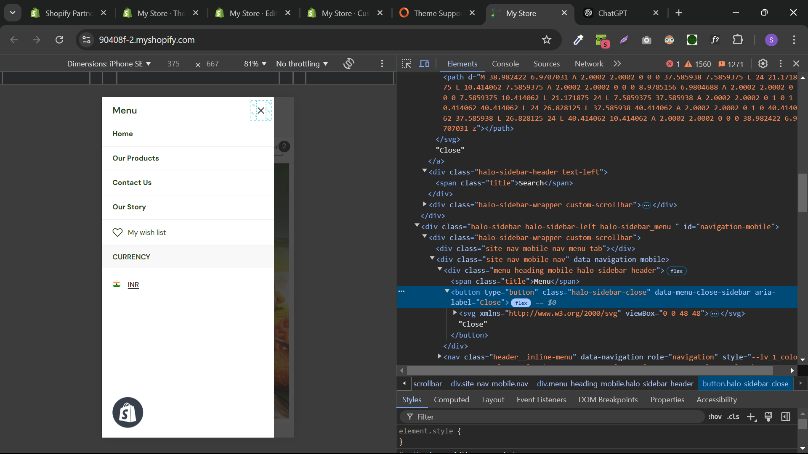The image size is (808, 454).
Task: Open the Dimensions iPhone SE dropdown
Action: click(109, 64)
